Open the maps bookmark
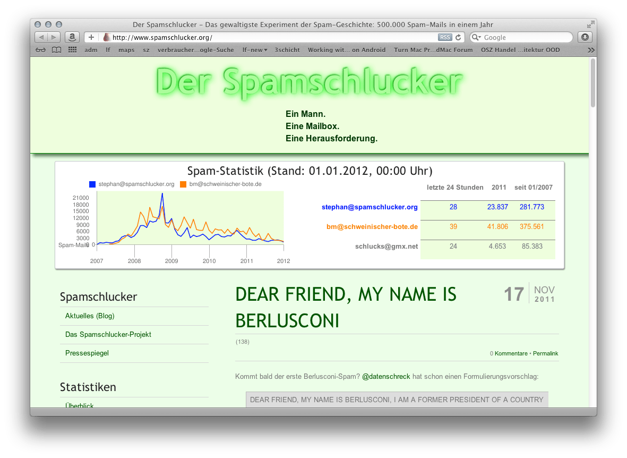Screen dimensions: 627x458 click(x=126, y=50)
